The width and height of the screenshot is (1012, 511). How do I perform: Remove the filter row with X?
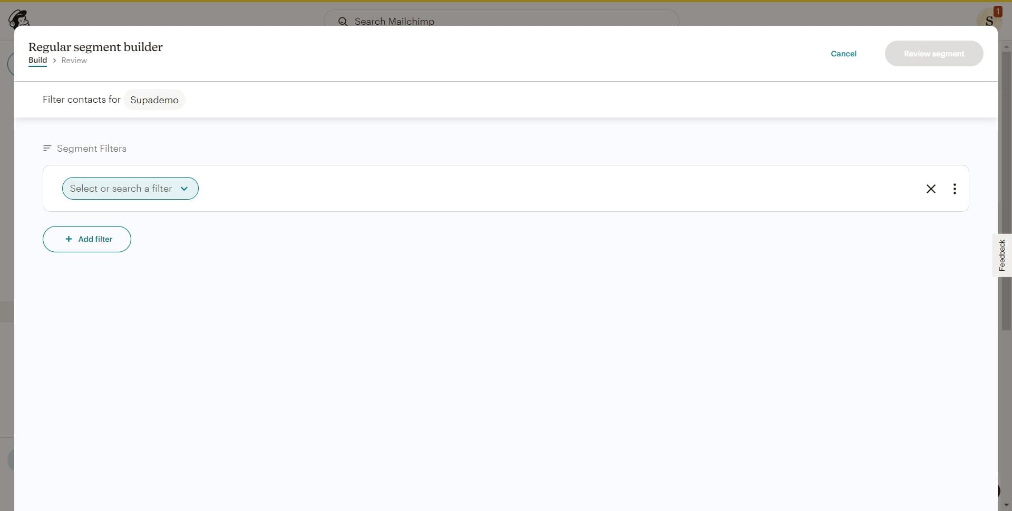pyautogui.click(x=931, y=189)
